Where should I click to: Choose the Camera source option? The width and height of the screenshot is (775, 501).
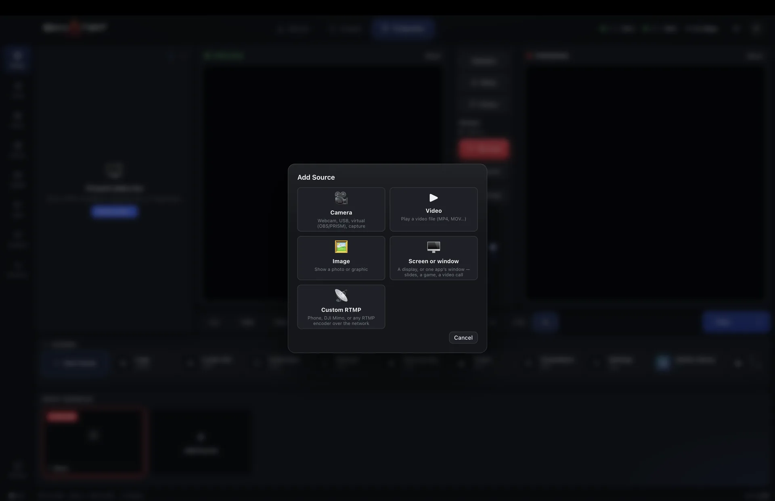(x=341, y=209)
